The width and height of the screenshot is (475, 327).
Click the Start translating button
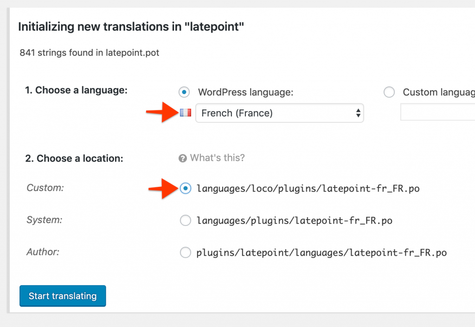coord(63,296)
